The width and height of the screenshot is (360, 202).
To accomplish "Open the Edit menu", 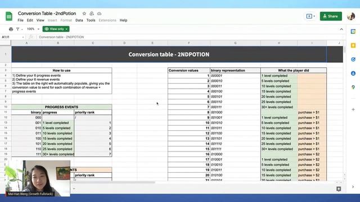I will point(30,20).
